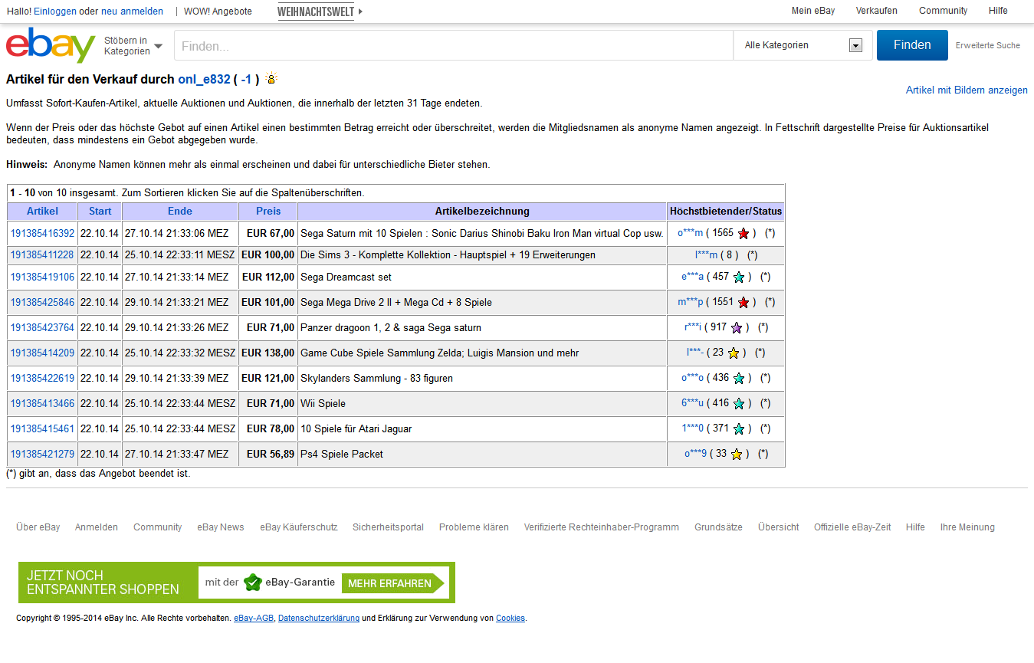Click yellow star next to o***9 33

[737, 455]
